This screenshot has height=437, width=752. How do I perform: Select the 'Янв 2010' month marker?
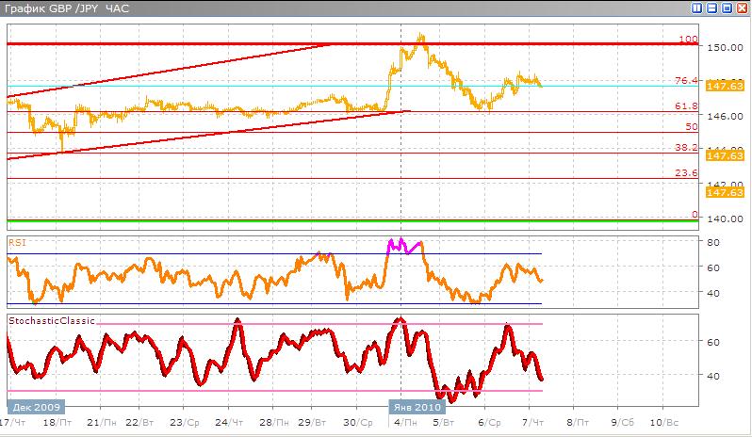click(415, 407)
